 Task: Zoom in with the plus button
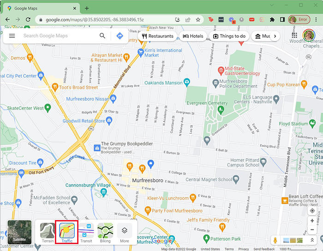[312, 221]
